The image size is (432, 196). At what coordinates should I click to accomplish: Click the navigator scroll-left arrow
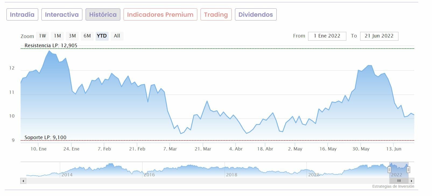23,181
